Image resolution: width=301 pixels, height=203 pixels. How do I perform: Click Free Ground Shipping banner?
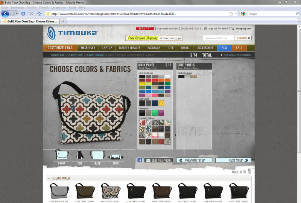click(154, 38)
